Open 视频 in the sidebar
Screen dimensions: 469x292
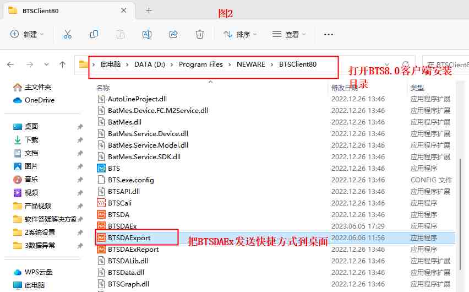coord(26,193)
